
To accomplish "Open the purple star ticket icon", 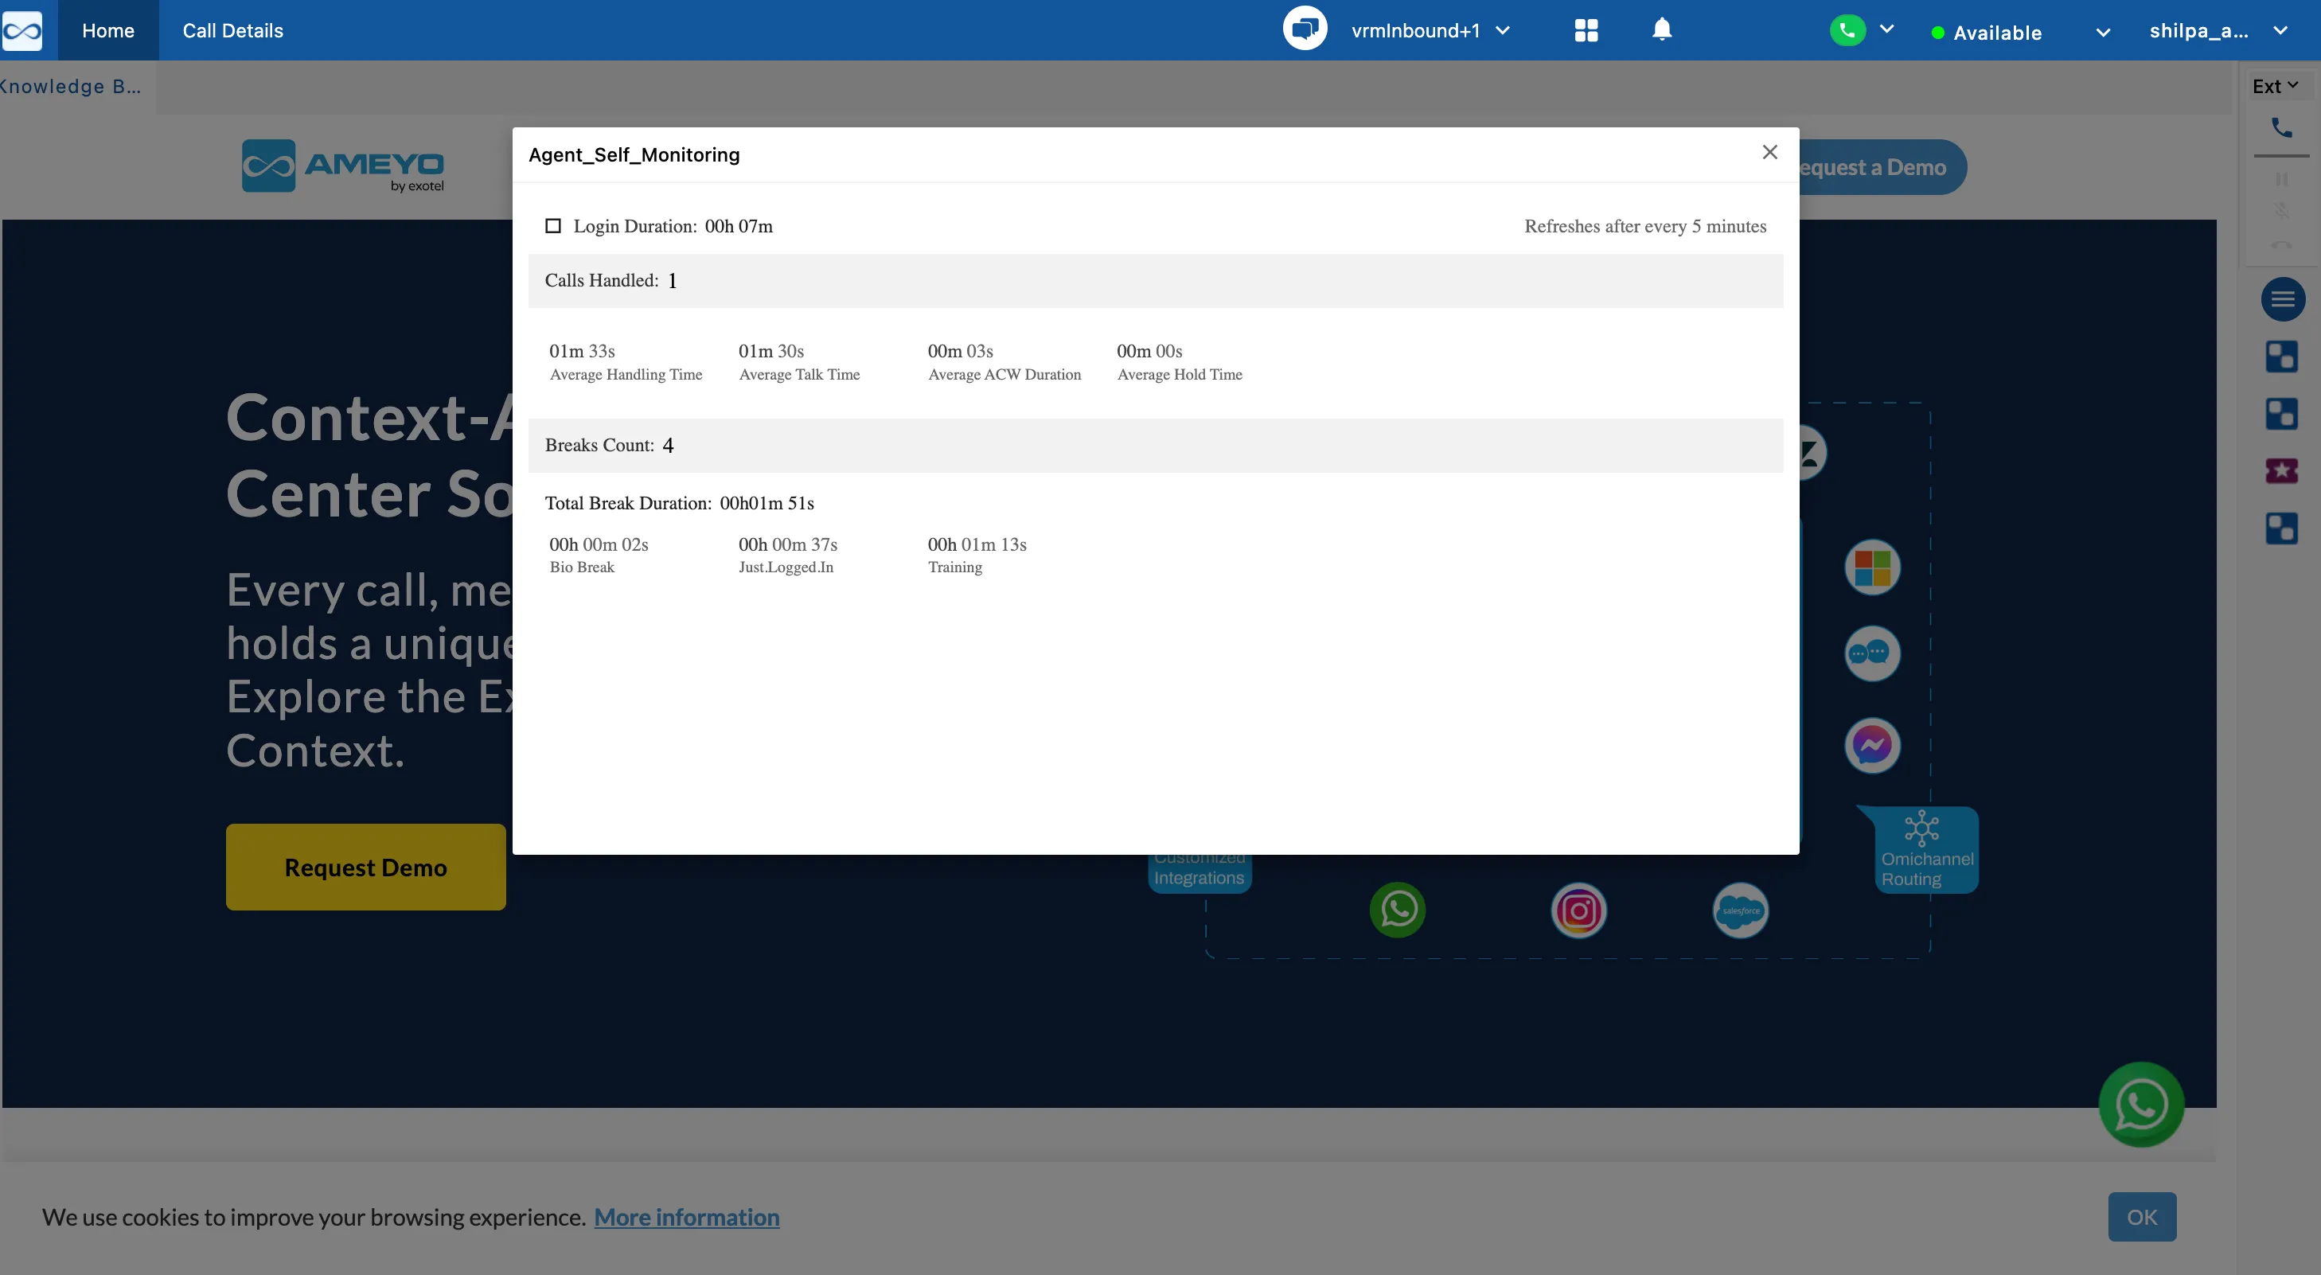I will (2281, 470).
